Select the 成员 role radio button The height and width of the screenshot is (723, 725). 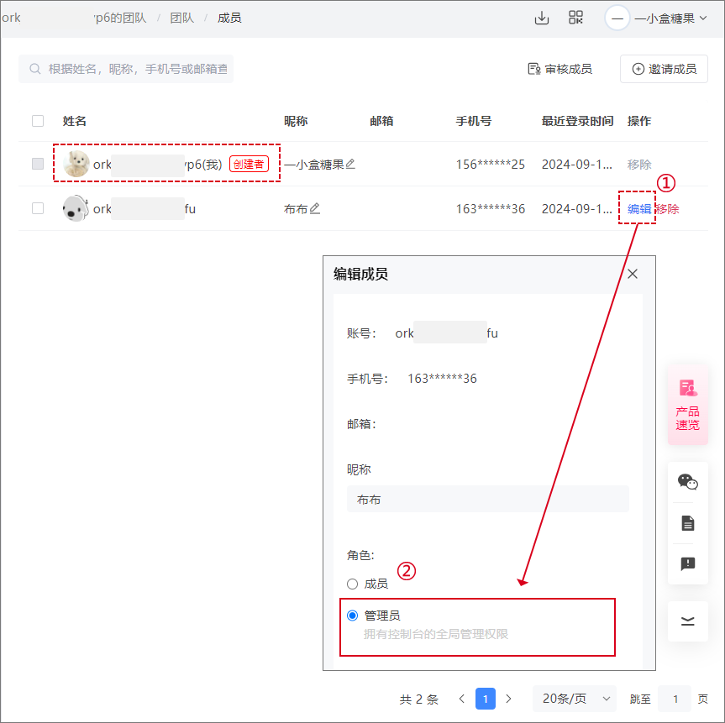click(x=352, y=583)
